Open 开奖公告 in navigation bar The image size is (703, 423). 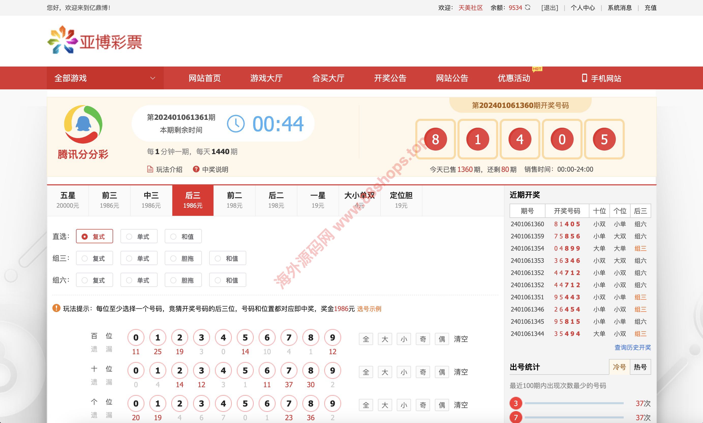(x=390, y=78)
